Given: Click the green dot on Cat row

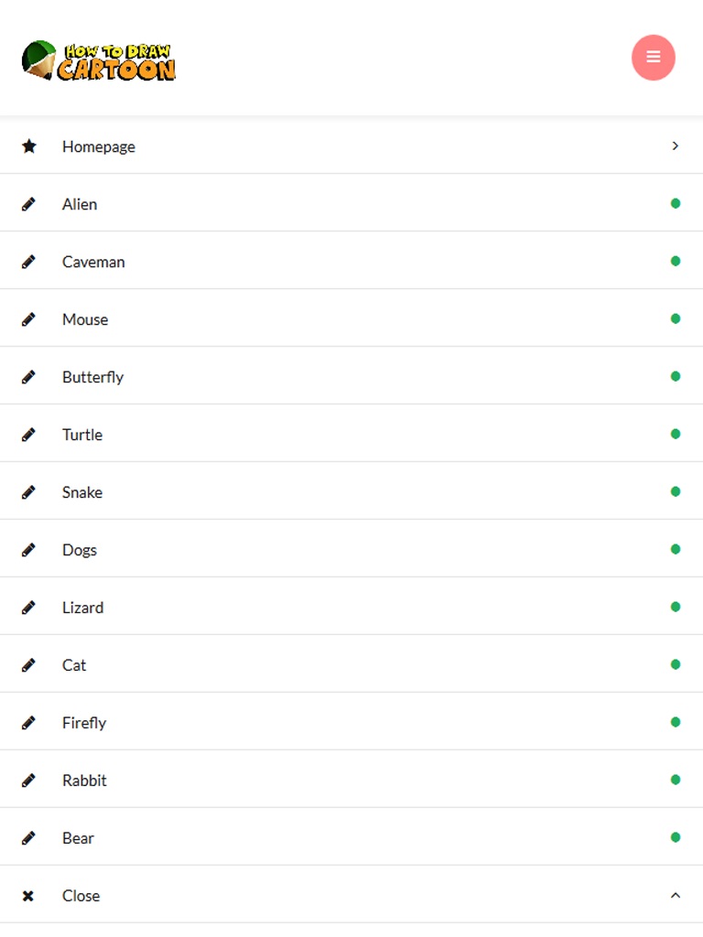Looking at the screenshot, I should click(x=676, y=664).
